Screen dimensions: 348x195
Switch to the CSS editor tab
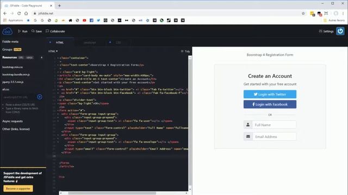(119, 42)
